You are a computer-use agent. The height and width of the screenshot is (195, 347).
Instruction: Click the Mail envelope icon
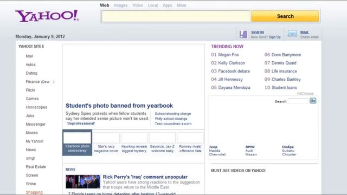click(292, 34)
